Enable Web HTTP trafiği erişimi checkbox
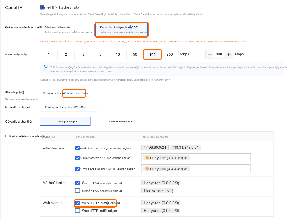Screen dimensions: 288x219 point(77,211)
